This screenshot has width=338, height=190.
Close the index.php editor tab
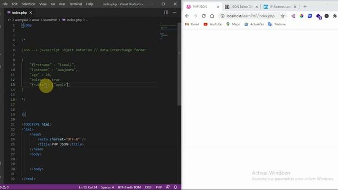tap(31, 13)
